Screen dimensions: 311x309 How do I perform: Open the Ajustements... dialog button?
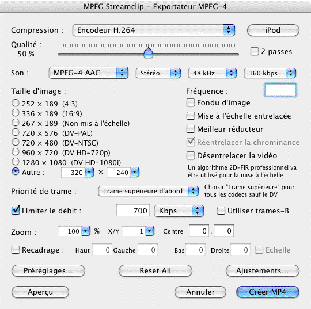click(263, 271)
